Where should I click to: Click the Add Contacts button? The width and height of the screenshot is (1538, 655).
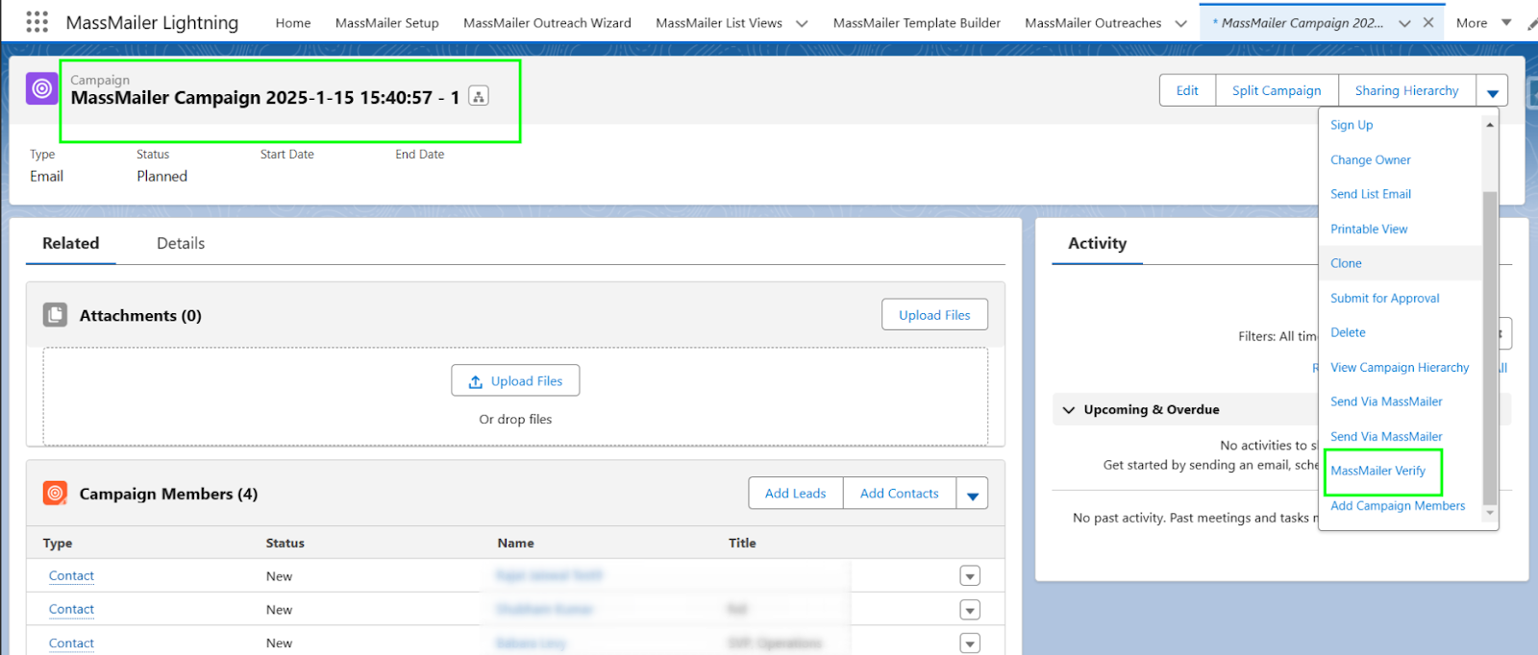pos(899,494)
